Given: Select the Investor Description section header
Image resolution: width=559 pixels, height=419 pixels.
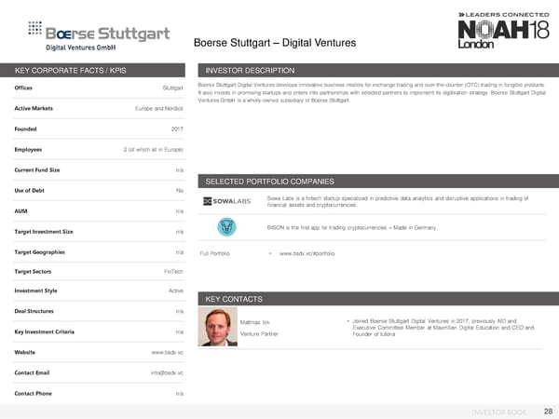Looking at the screenshot, I should [x=251, y=71].
